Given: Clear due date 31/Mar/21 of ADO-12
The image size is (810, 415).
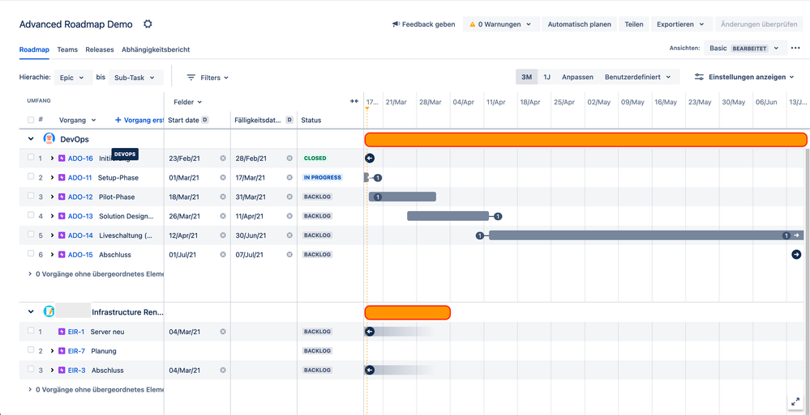Looking at the screenshot, I should click(x=289, y=197).
